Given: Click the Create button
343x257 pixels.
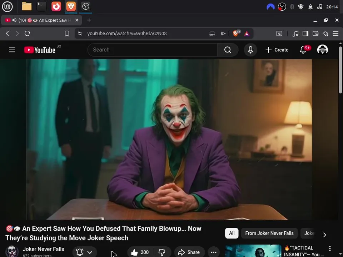Looking at the screenshot, I should [x=277, y=50].
